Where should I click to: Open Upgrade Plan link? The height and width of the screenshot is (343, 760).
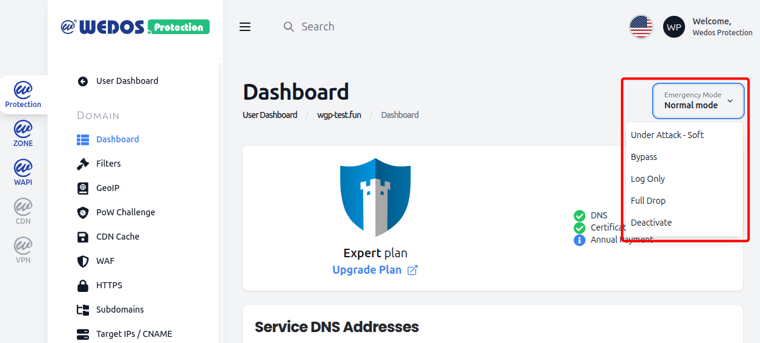[367, 270]
